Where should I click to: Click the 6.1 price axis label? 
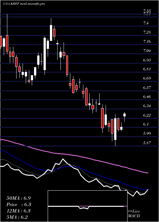tap(146, 125)
